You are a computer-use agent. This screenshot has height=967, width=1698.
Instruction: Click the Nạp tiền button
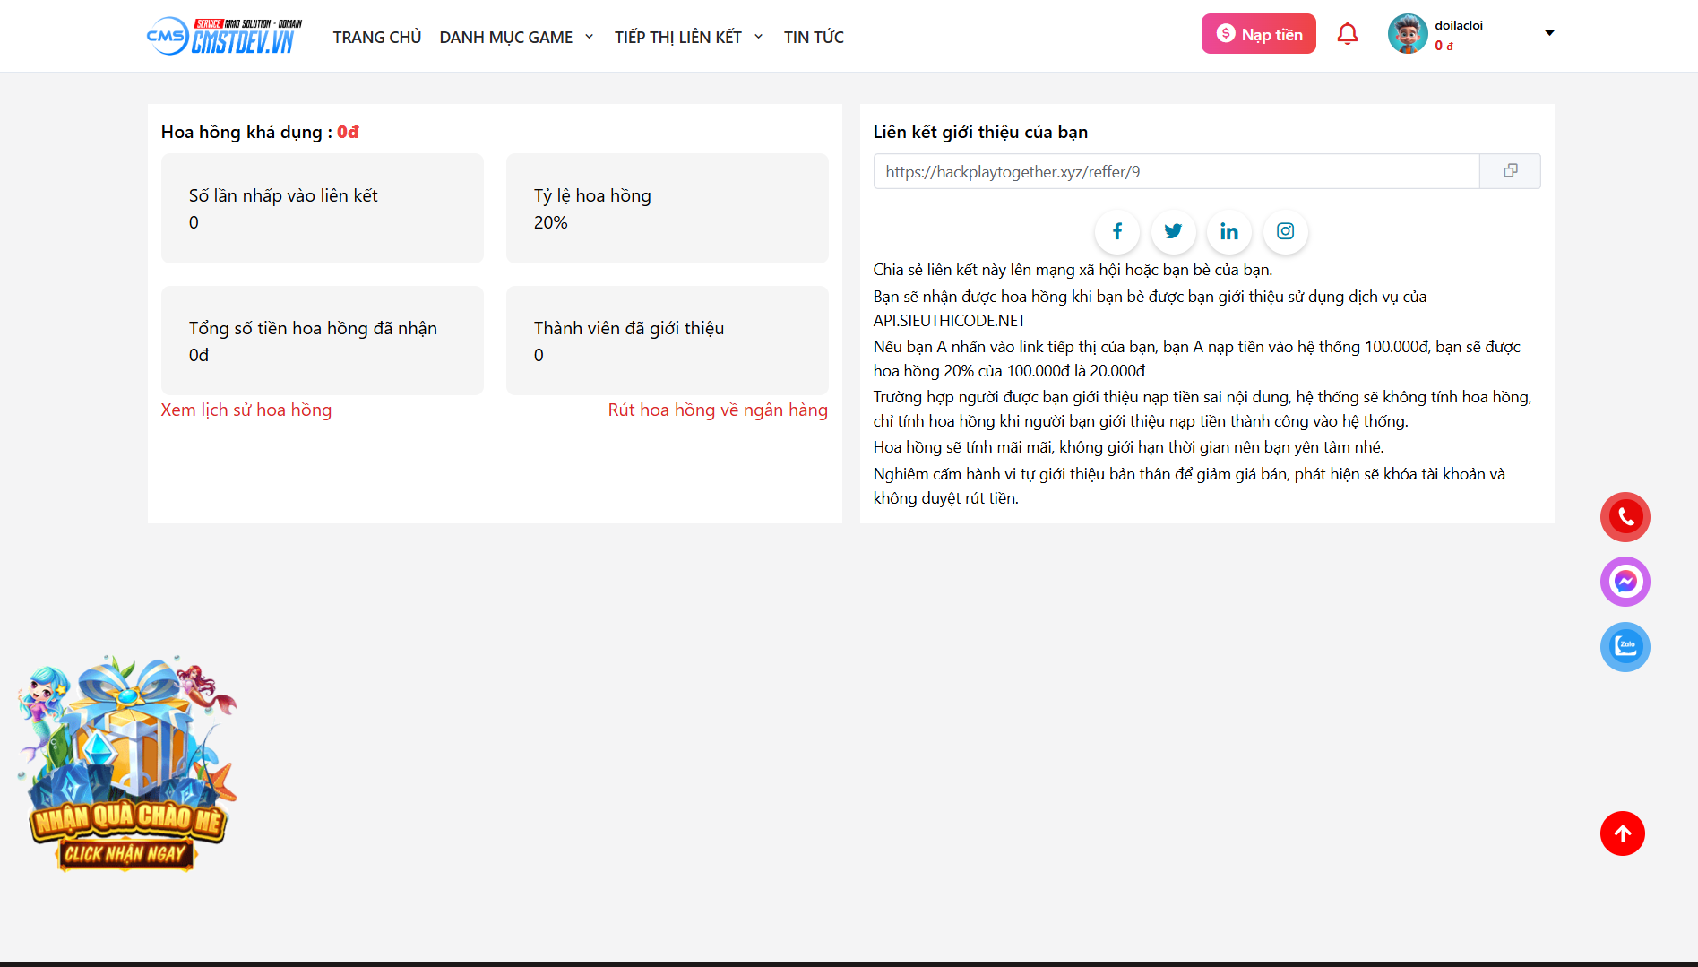[1258, 34]
